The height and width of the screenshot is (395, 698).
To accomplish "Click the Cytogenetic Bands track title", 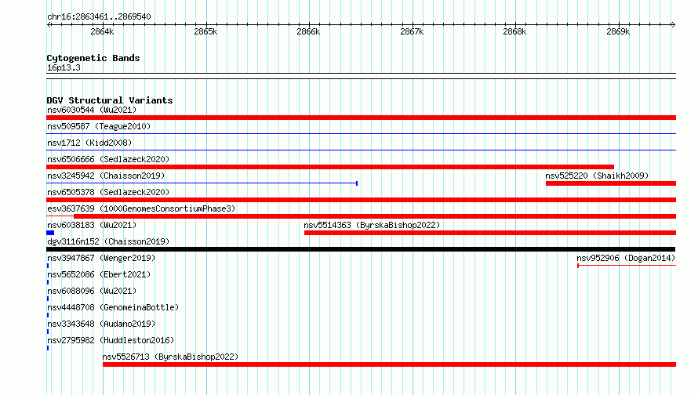I will (x=93, y=58).
